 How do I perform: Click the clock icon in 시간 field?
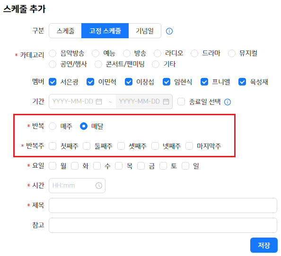(x=99, y=186)
